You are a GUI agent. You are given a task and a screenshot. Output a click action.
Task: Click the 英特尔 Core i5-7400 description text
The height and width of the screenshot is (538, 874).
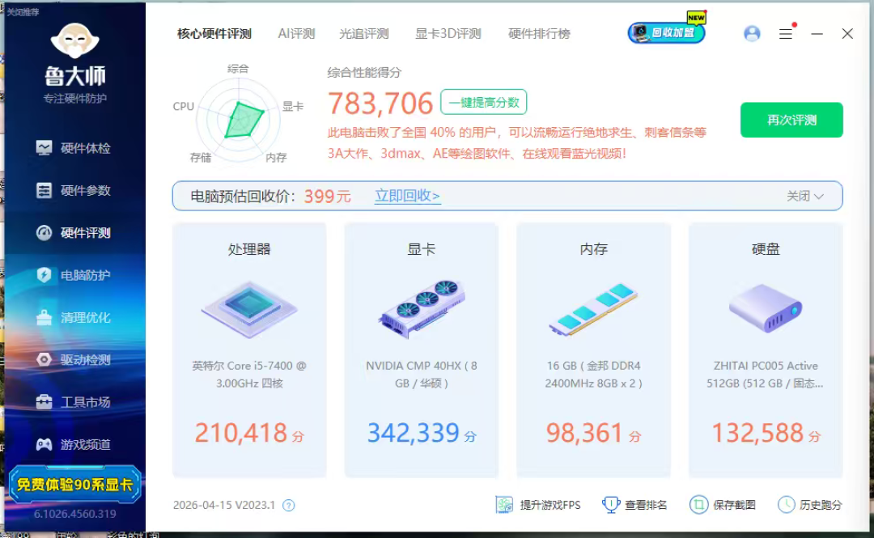click(249, 375)
